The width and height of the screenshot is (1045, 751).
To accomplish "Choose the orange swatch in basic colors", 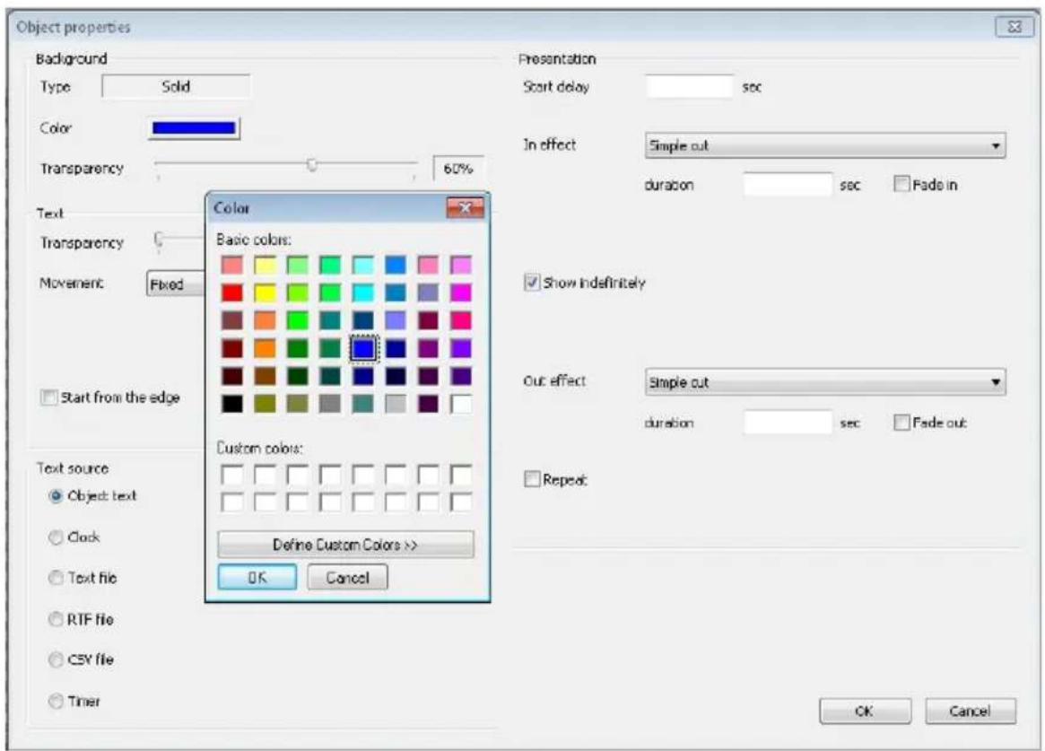I will point(265,348).
